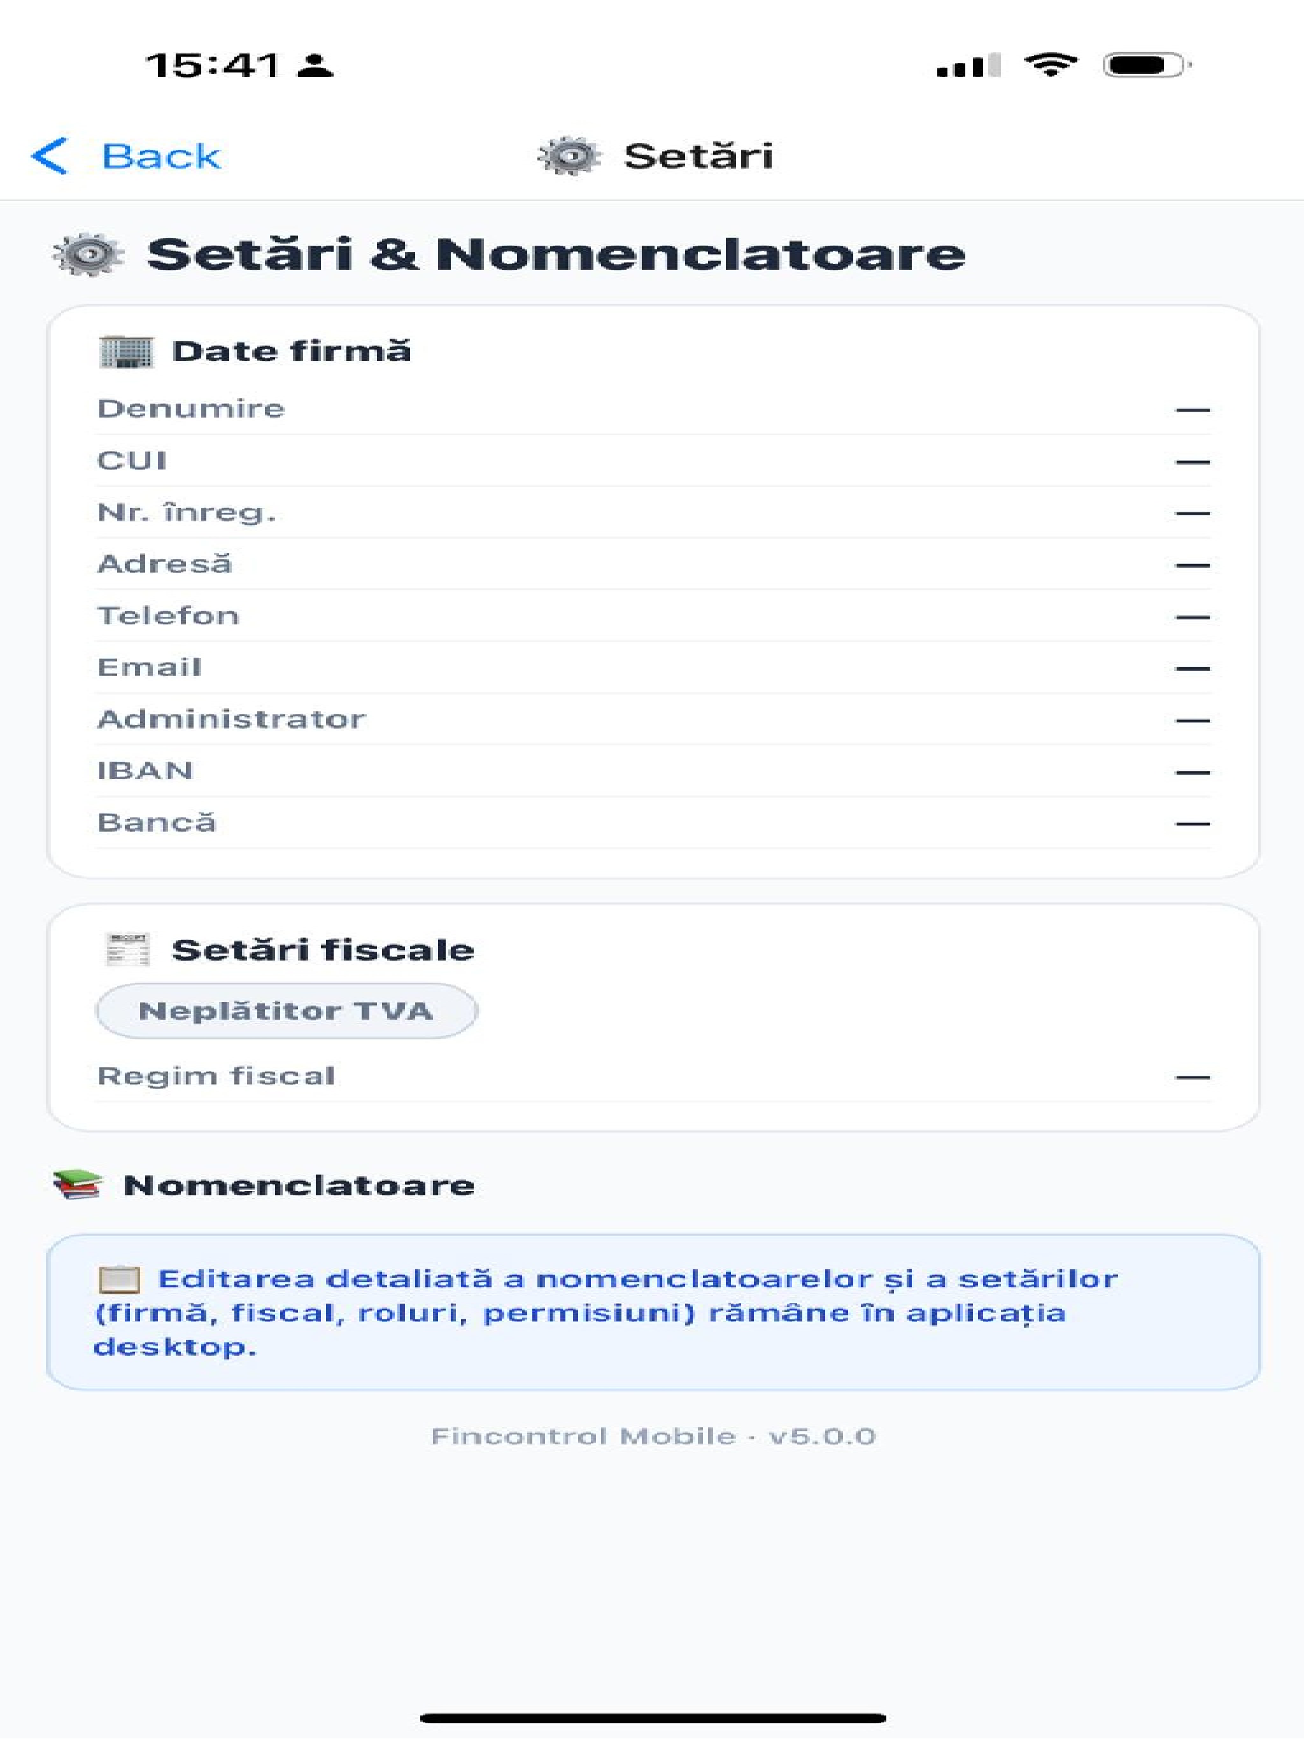Click the clipboard icon in the info box
1304x1739 pixels.
120,1279
